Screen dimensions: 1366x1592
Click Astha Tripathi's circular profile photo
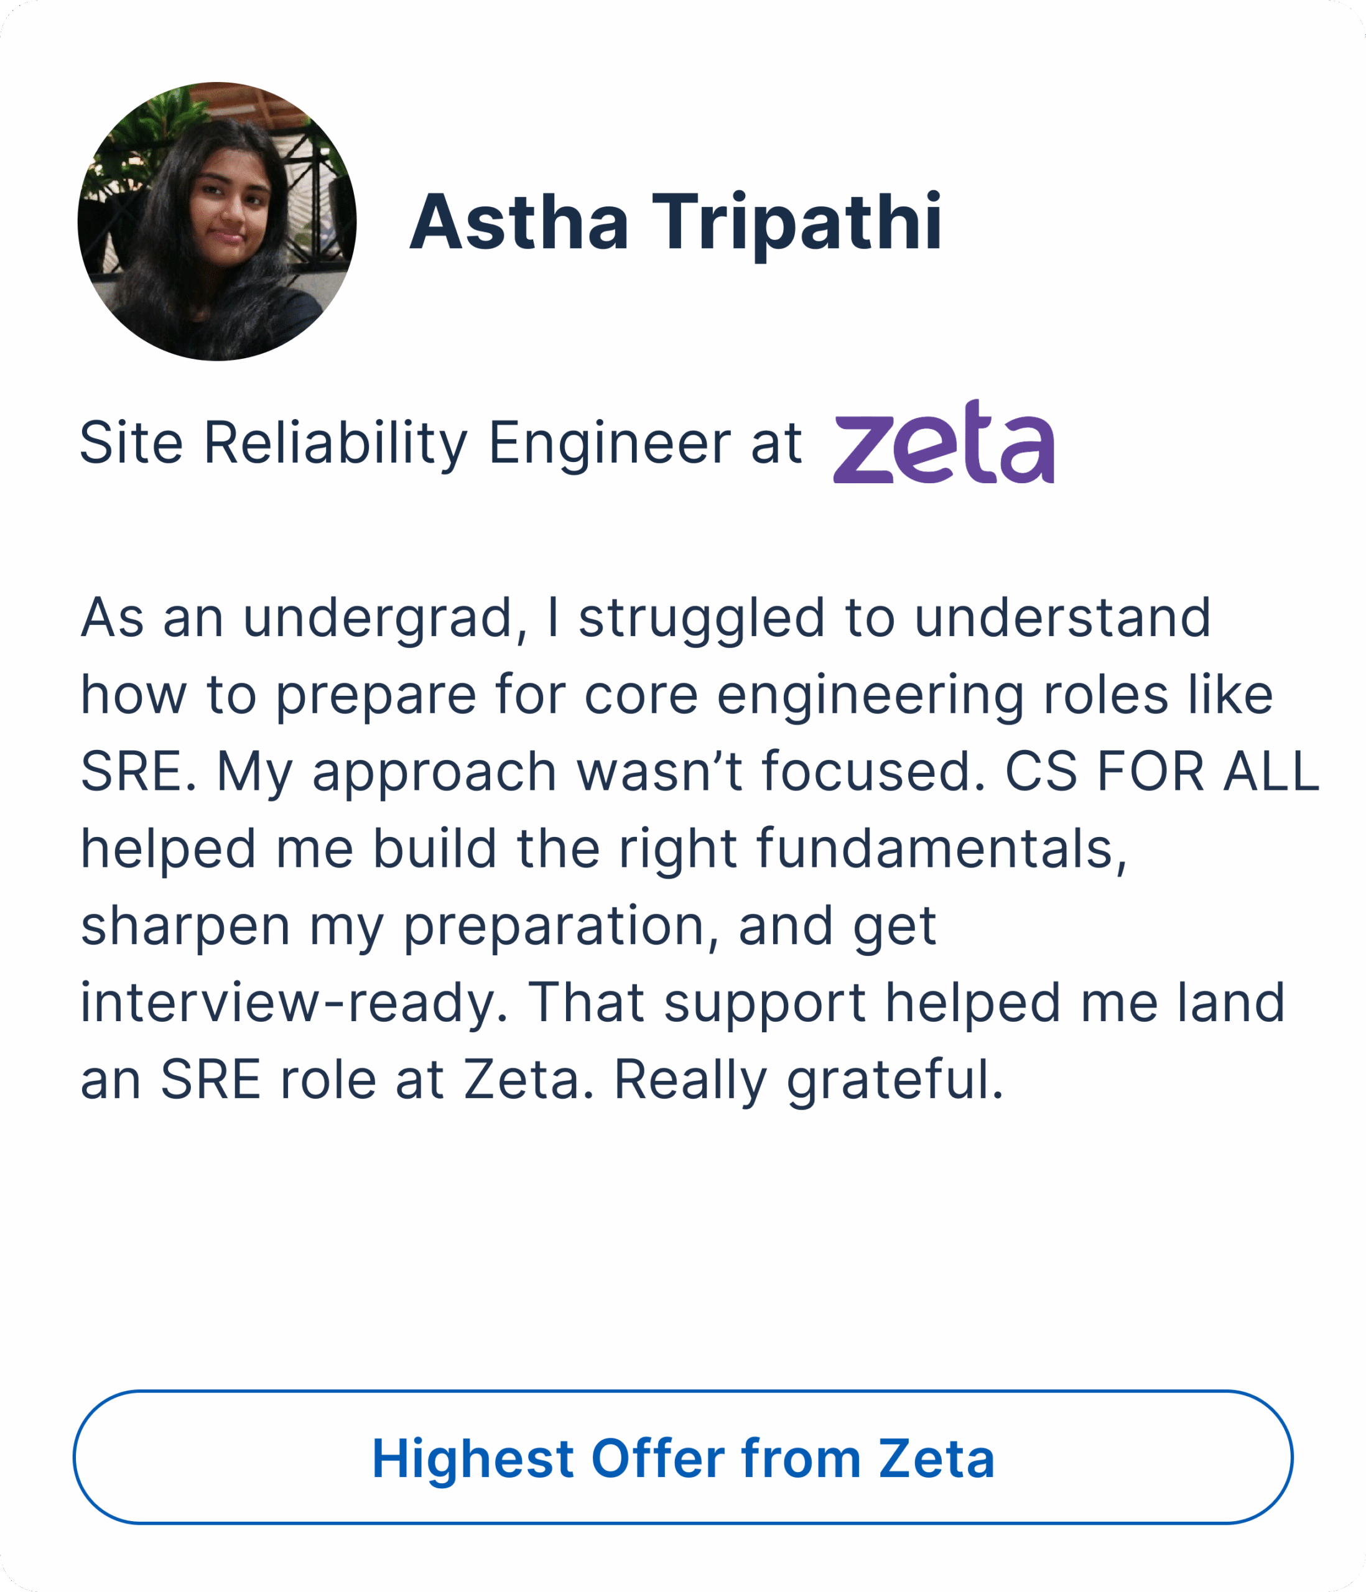216,221
